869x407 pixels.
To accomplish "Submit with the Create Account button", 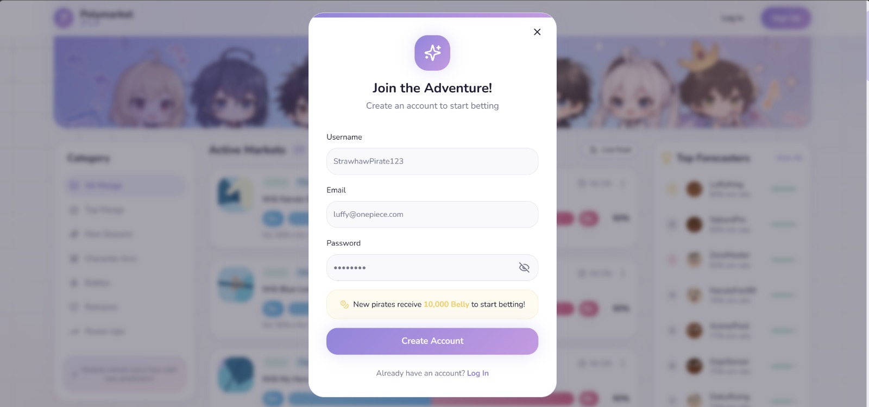I will (432, 341).
